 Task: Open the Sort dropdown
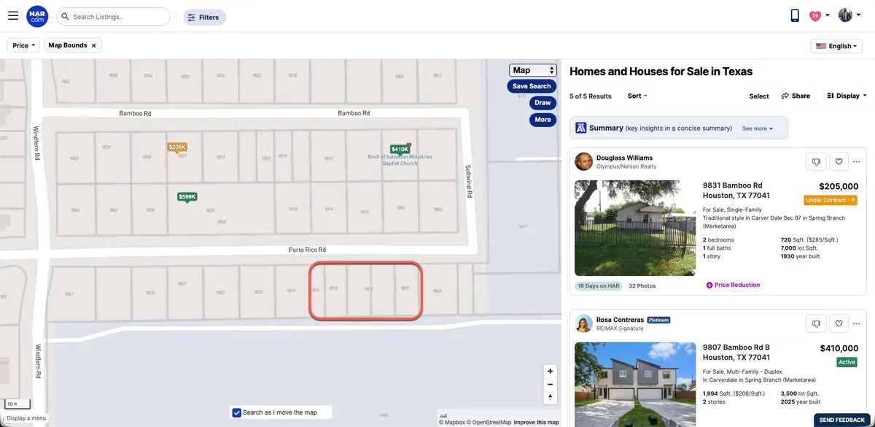[636, 96]
